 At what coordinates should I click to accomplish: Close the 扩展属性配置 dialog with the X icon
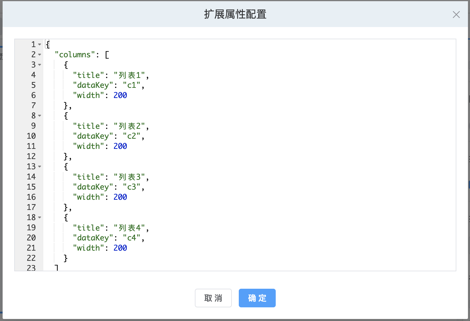point(456,15)
